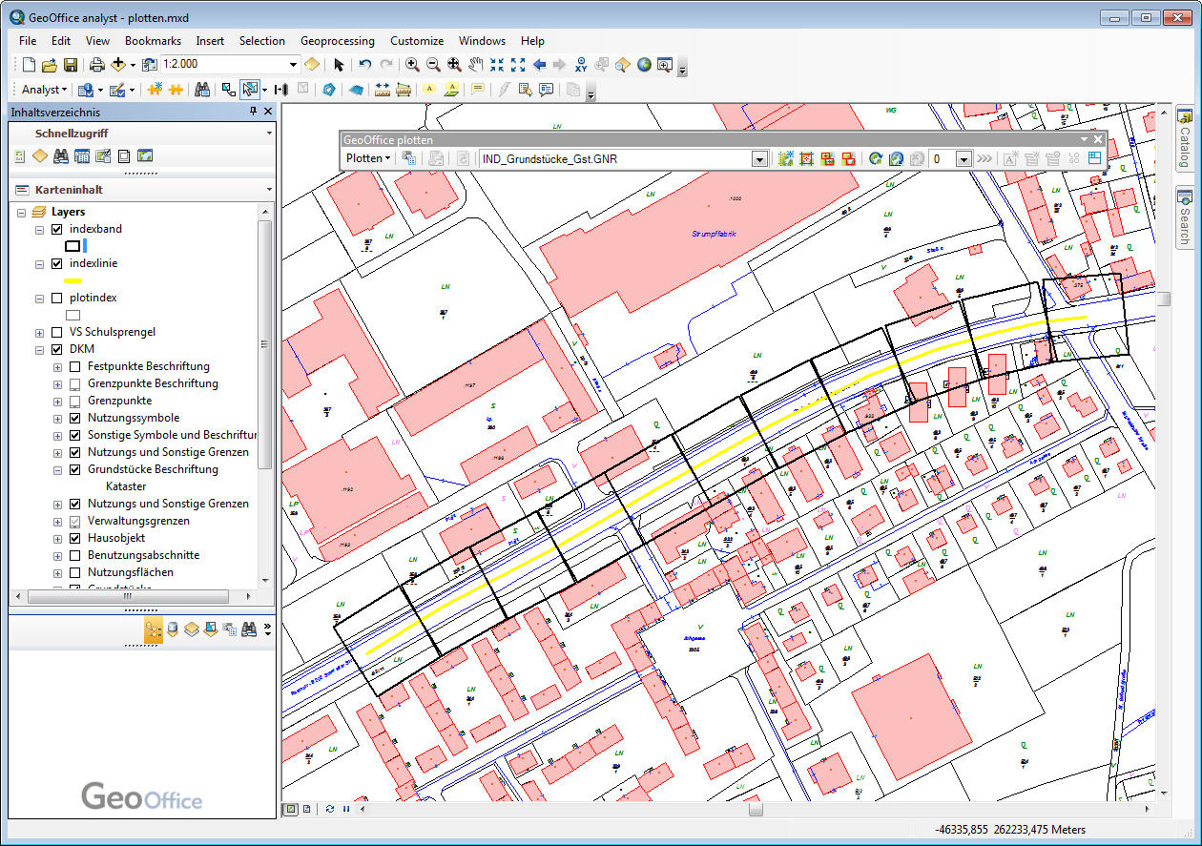Open the Analyst toolbar menu button
Image resolution: width=1202 pixels, height=846 pixels.
[44, 90]
